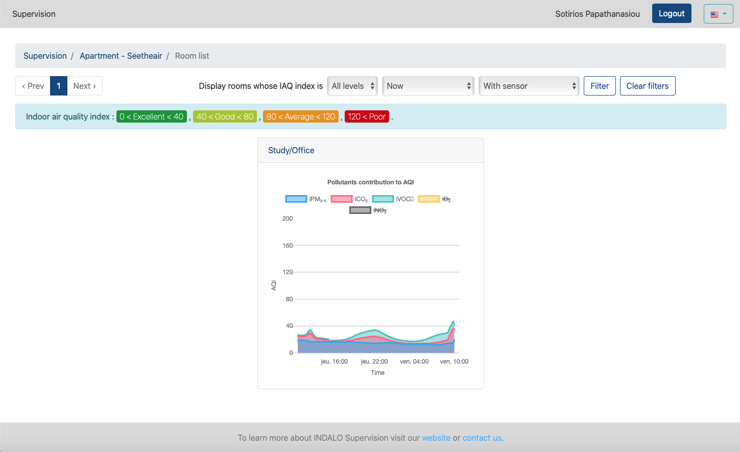Select page 1 in pagination

[x=59, y=86]
